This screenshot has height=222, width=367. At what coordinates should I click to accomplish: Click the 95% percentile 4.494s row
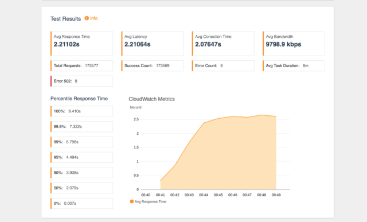point(81,157)
